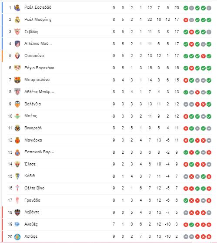Click Alavés' green win form indicator
Viewport: 217px width, 243px height.
pyautogui.click(x=191, y=225)
